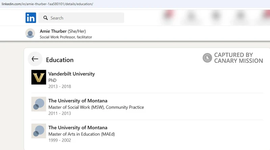270x150 pixels.
Task: Click the Master of Arts in Education line
Action: [x=82, y=134]
